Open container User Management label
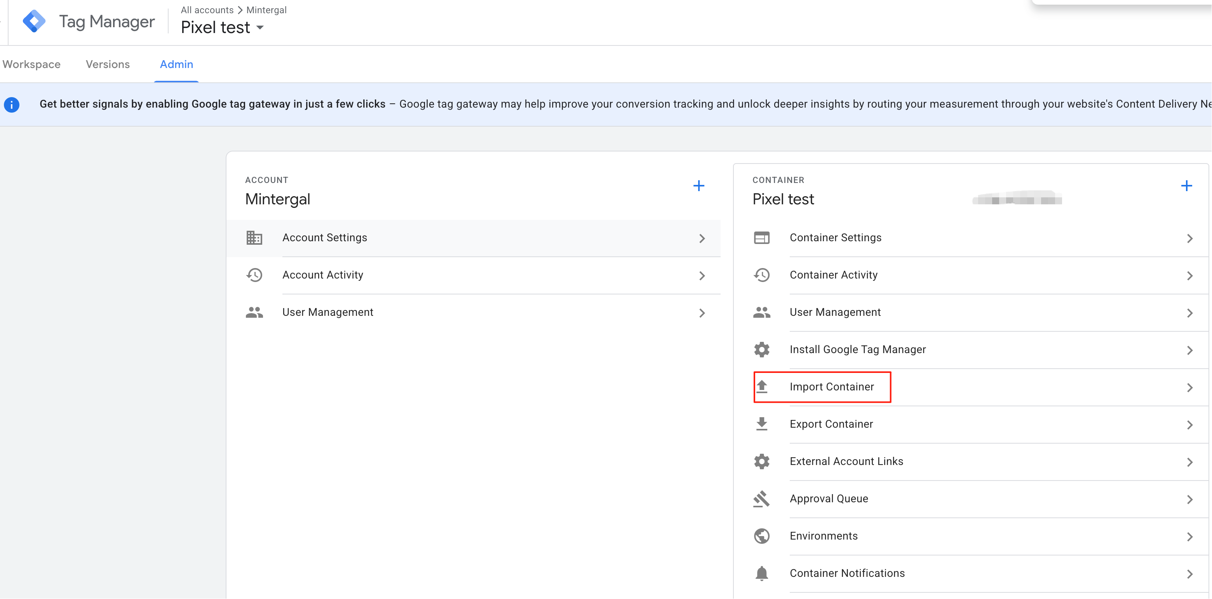Image resolution: width=1212 pixels, height=599 pixels. coord(835,312)
